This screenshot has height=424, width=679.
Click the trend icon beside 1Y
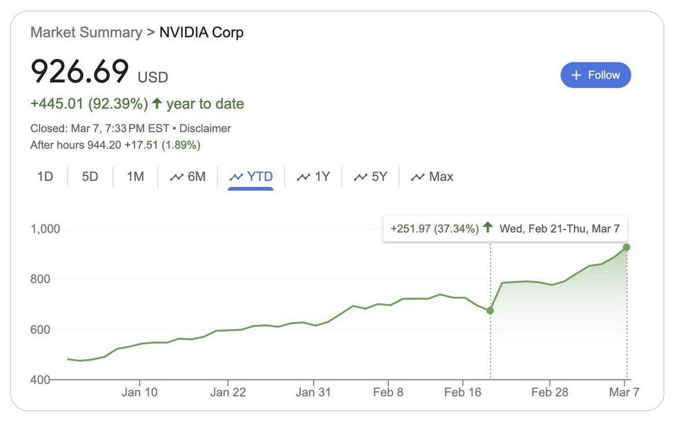coord(303,177)
